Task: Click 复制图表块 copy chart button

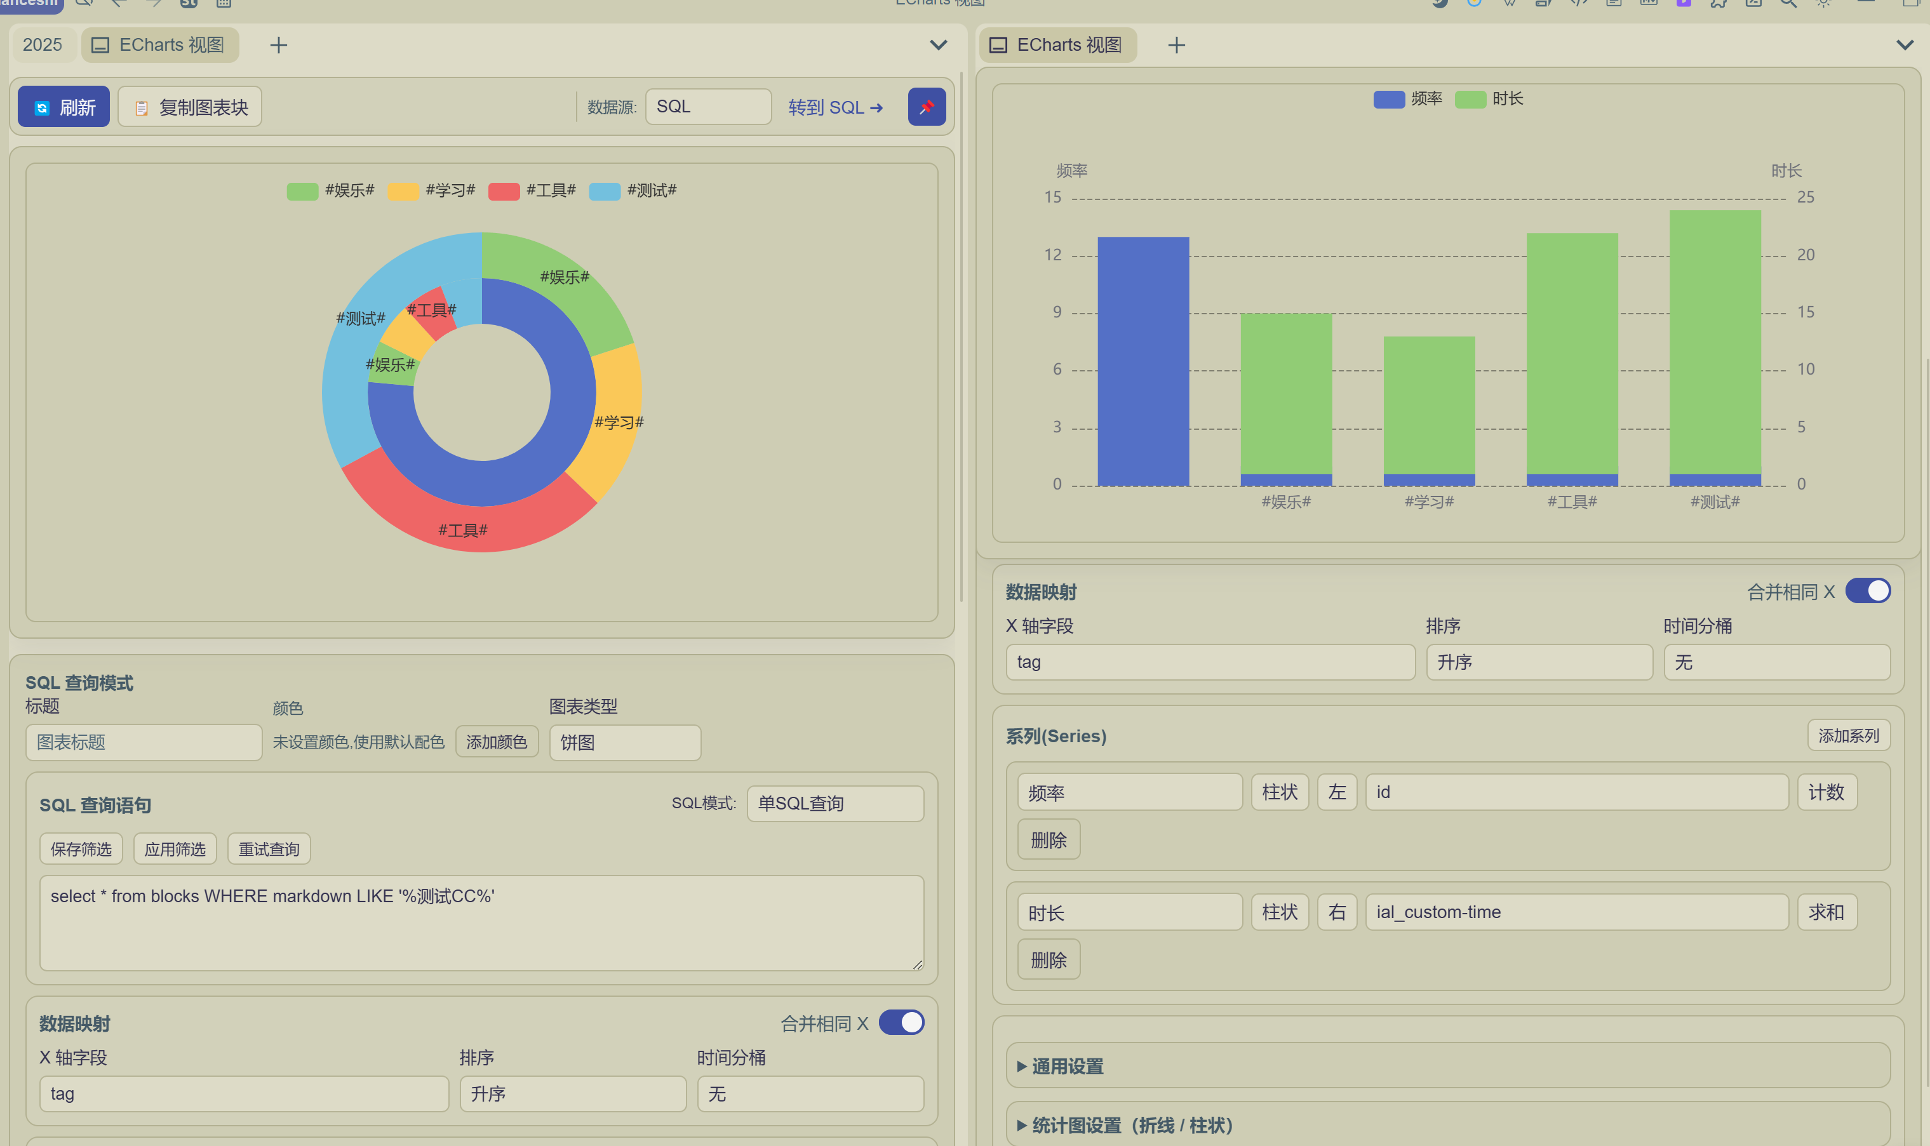Action: pos(190,107)
